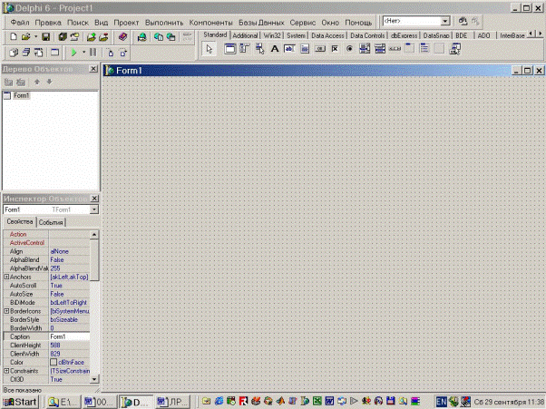This screenshot has width=546, height=409.
Task: Open the Help contents book icon
Action: [x=122, y=36]
